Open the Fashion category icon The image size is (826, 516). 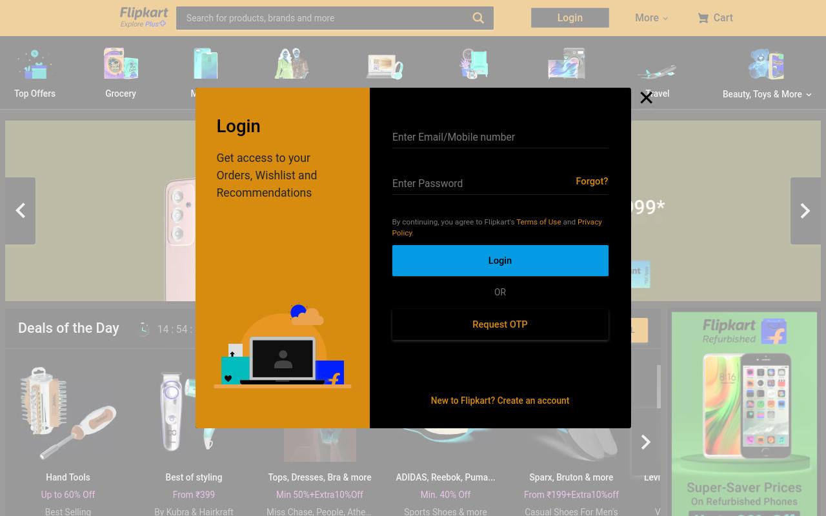(292, 64)
